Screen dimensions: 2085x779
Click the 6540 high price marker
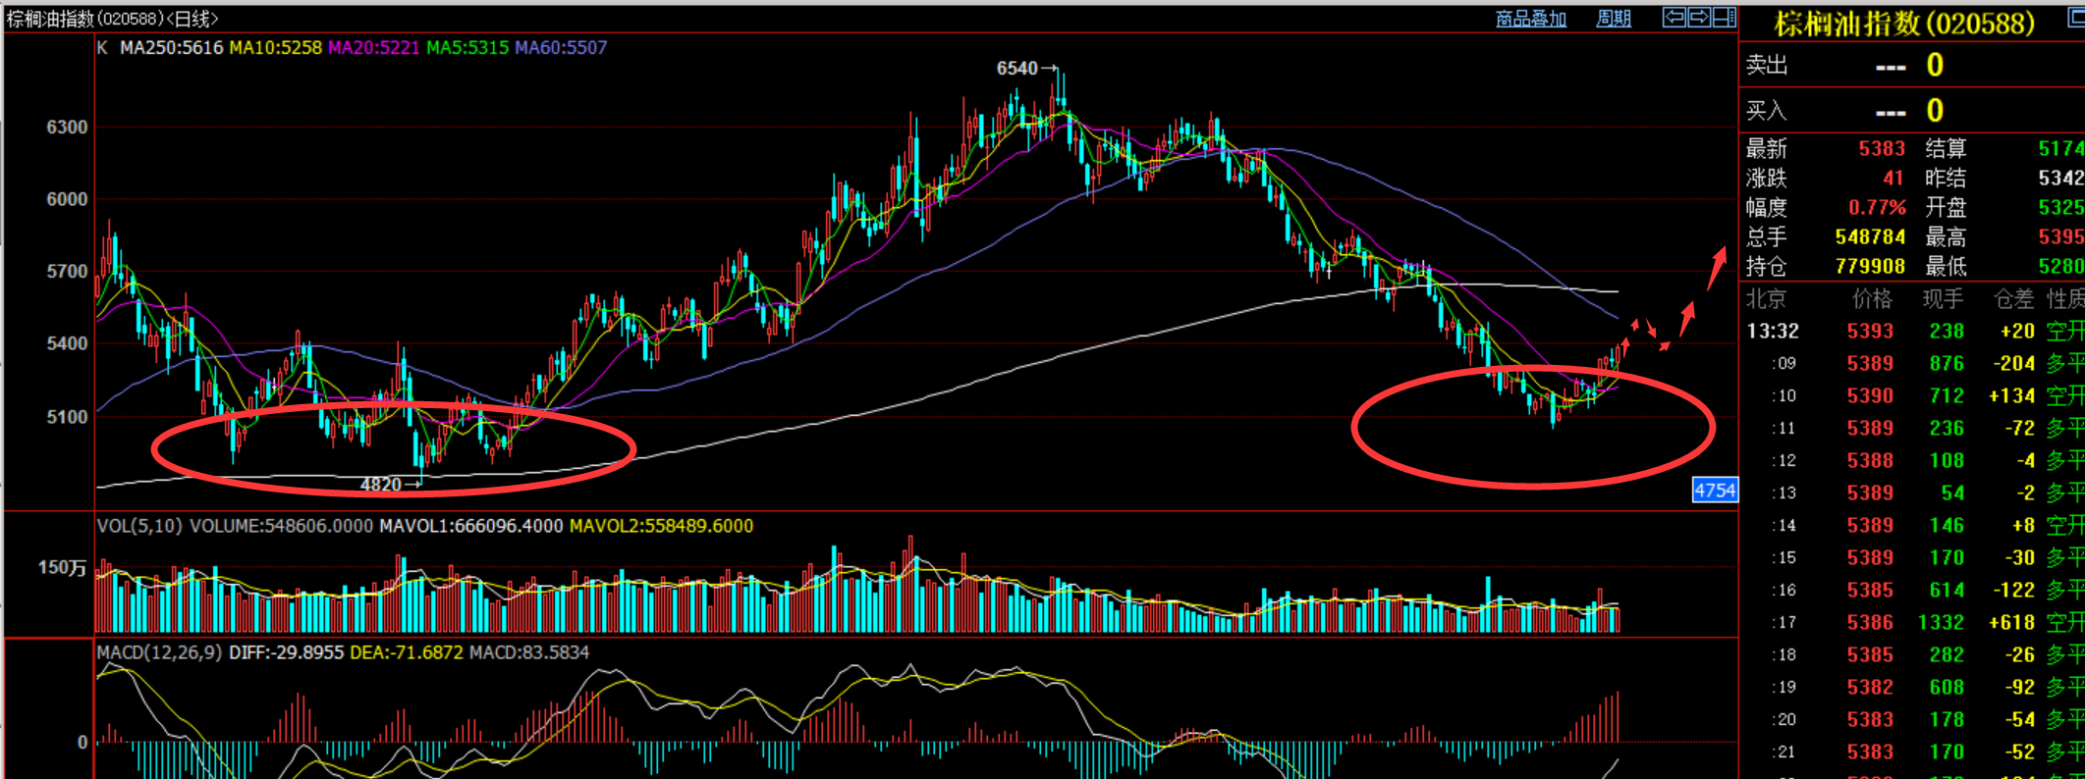(x=1016, y=68)
